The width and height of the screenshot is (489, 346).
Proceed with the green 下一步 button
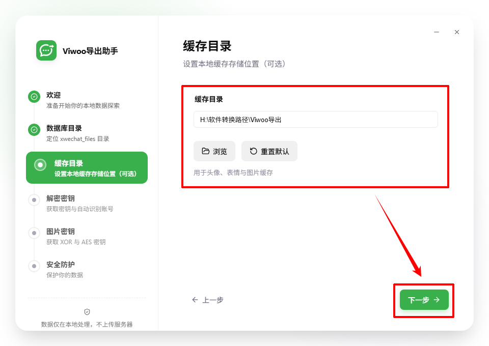[424, 300]
